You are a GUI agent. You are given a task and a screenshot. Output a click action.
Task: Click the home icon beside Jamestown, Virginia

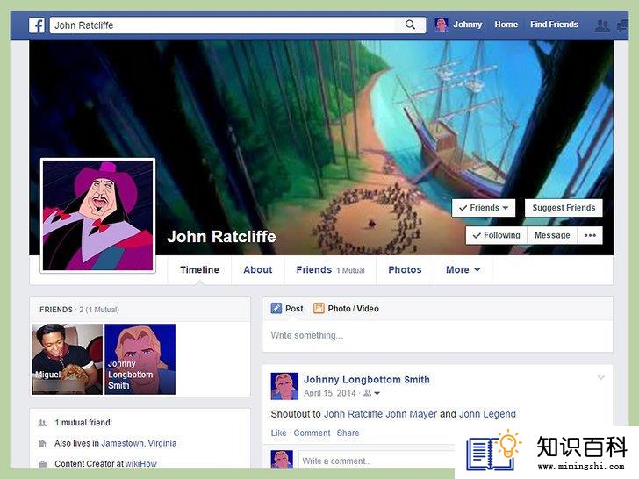[42, 443]
